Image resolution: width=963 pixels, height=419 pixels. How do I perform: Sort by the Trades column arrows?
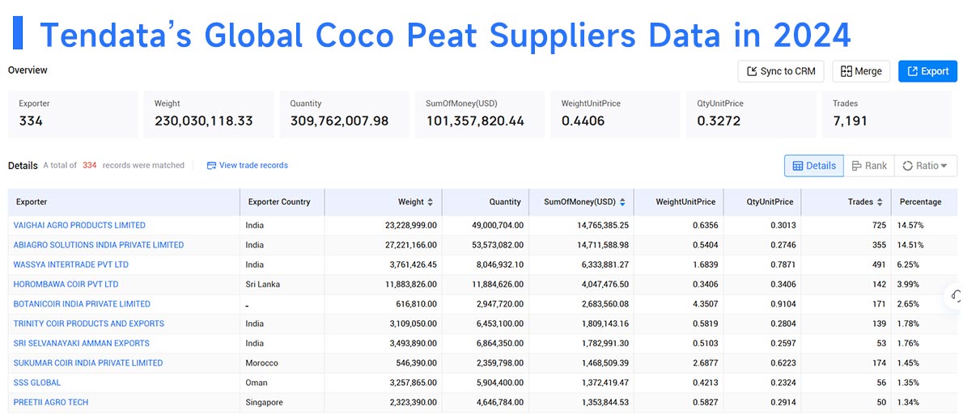coord(880,202)
